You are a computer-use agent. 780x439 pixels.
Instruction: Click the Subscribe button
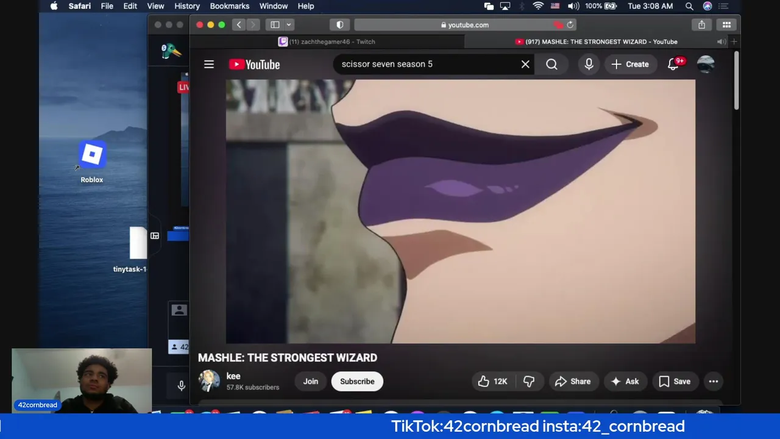(357, 382)
